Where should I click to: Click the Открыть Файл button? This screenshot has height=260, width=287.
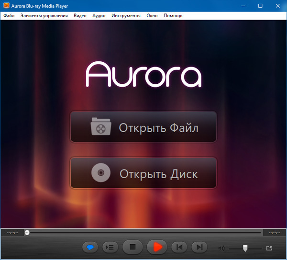[143, 127]
